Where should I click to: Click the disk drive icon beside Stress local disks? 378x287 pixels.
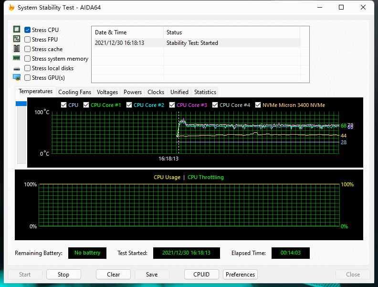pos(17,69)
